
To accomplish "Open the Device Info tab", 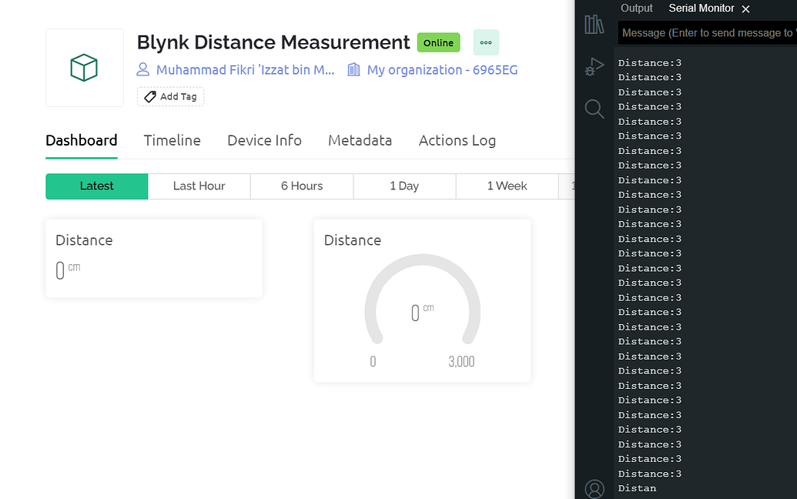I will click(264, 140).
